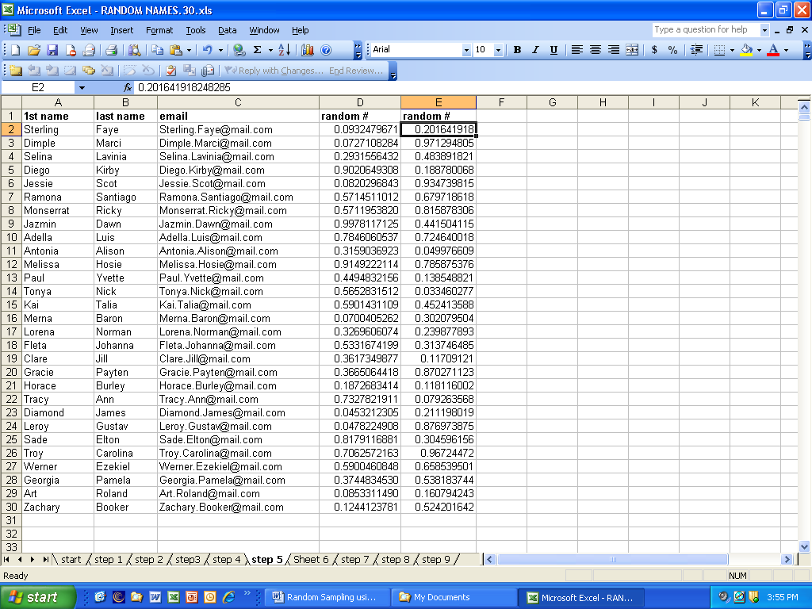Open the Format menu
812x609 pixels.
pyautogui.click(x=159, y=30)
